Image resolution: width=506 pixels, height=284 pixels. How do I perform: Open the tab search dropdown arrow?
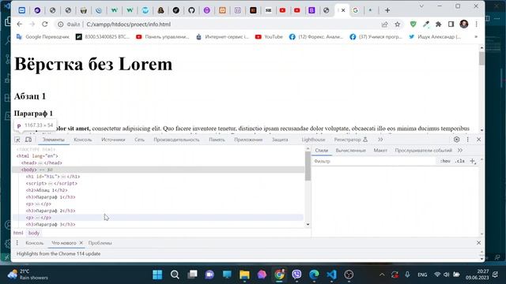coord(421,6)
